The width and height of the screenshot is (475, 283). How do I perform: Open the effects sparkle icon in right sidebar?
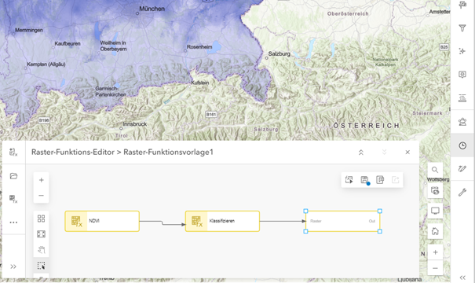click(x=462, y=51)
